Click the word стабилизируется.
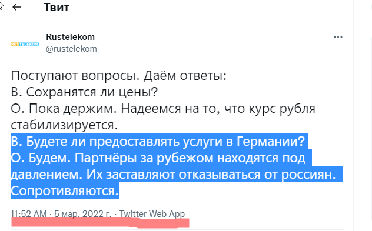The height and width of the screenshot is (231, 372). point(64,125)
